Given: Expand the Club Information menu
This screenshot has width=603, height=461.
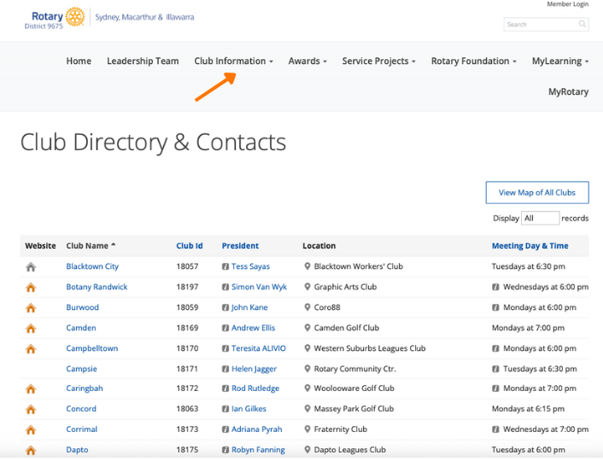Looking at the screenshot, I should click(233, 61).
